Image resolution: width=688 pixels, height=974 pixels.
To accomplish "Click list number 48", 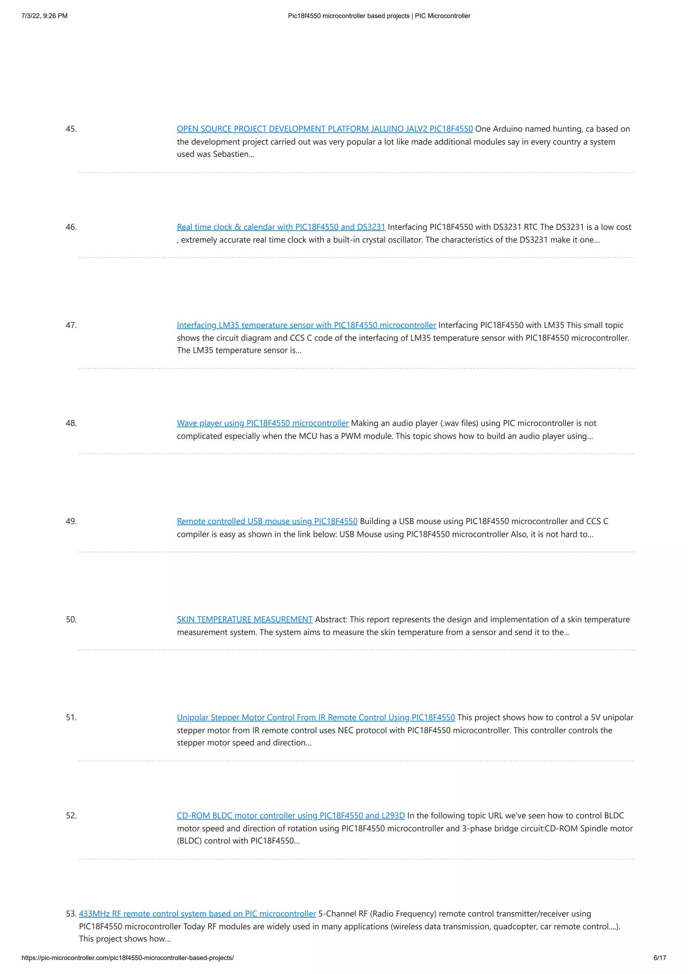I will tap(71, 423).
